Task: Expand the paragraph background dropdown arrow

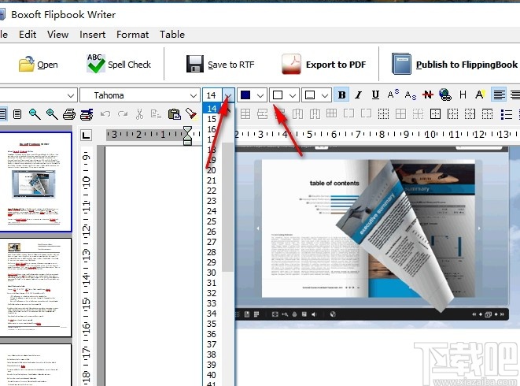Action: [325, 95]
